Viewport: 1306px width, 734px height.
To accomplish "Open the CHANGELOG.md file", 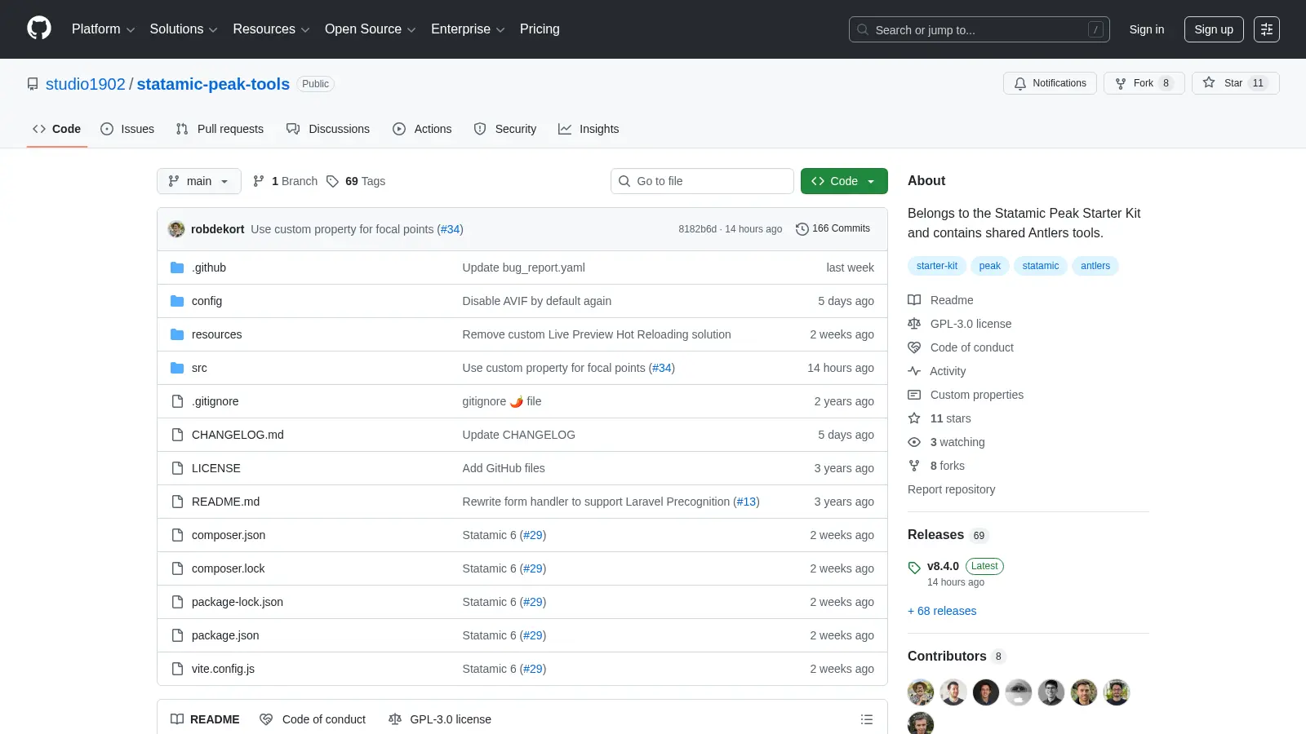I will 238,435.
